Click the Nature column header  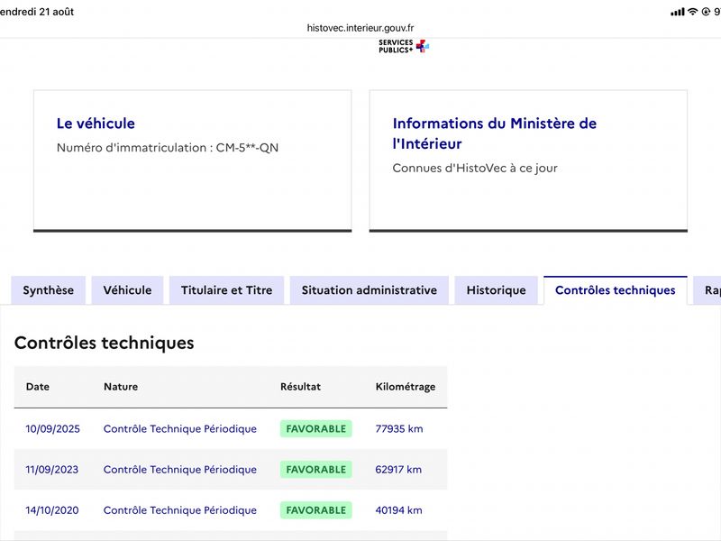[121, 387]
